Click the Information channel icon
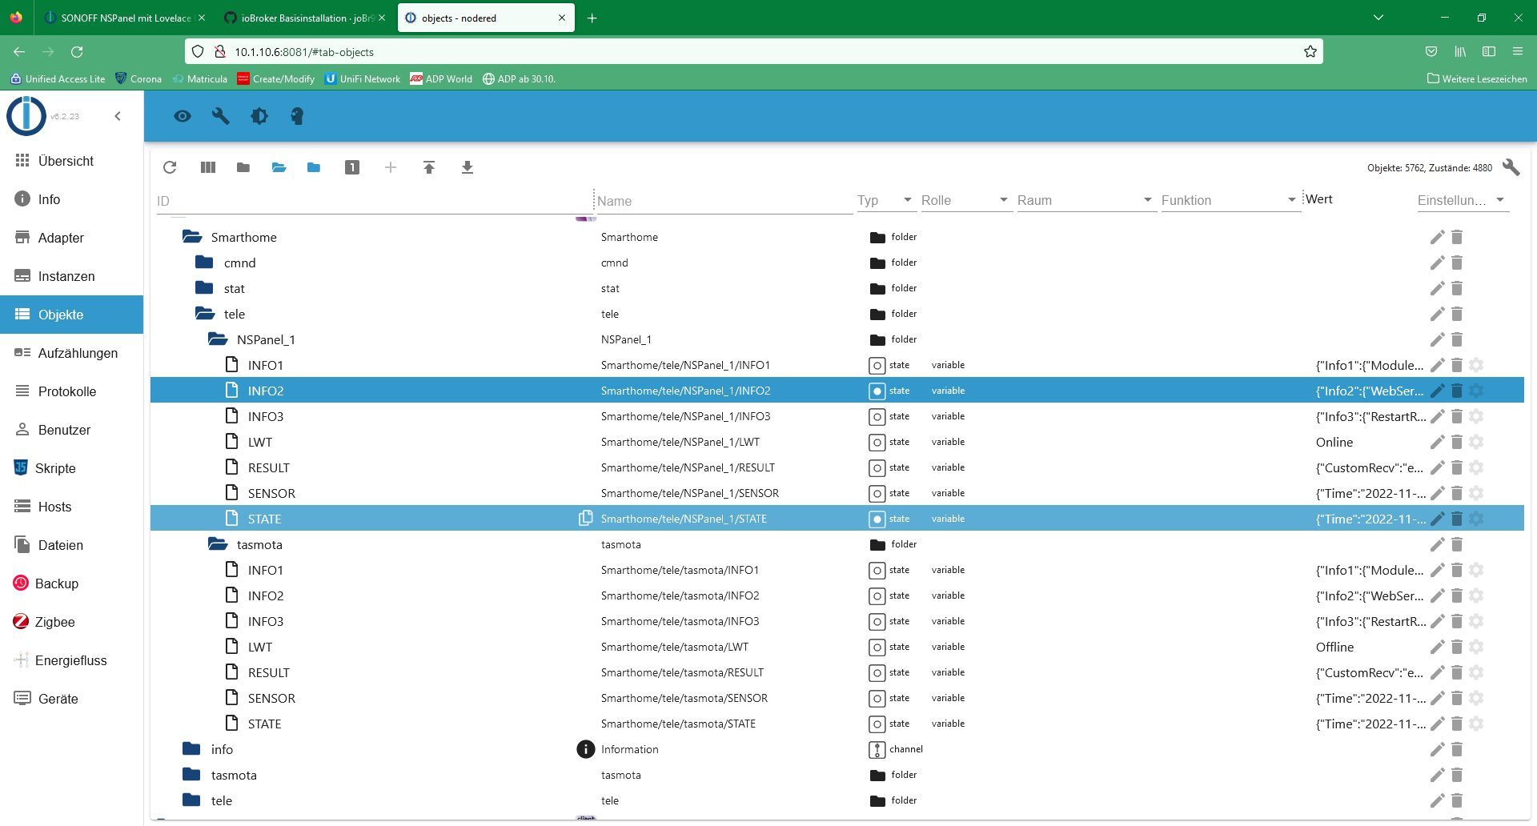Image resolution: width=1537 pixels, height=826 pixels. [x=586, y=749]
